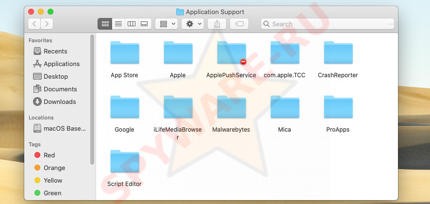
Task: Open Downloads in the sidebar
Action: click(54, 102)
